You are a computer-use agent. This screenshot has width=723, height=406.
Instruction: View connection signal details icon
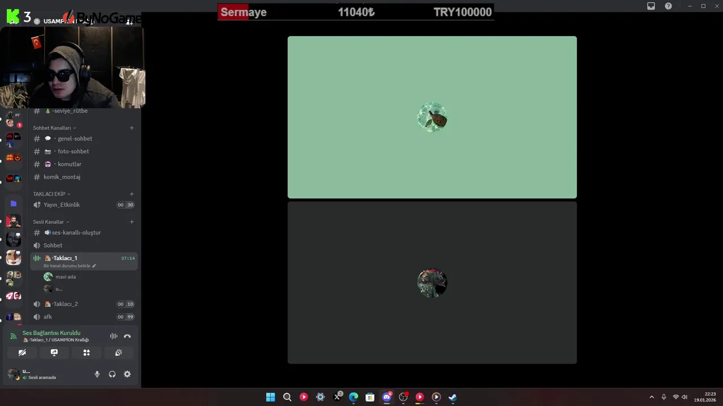(x=14, y=336)
